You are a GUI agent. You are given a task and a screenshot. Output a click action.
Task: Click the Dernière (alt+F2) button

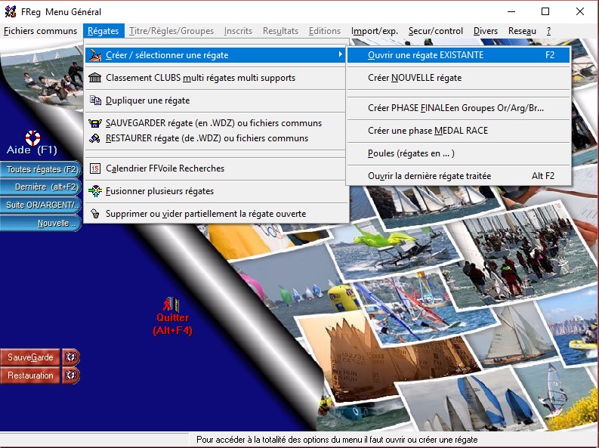coord(41,187)
